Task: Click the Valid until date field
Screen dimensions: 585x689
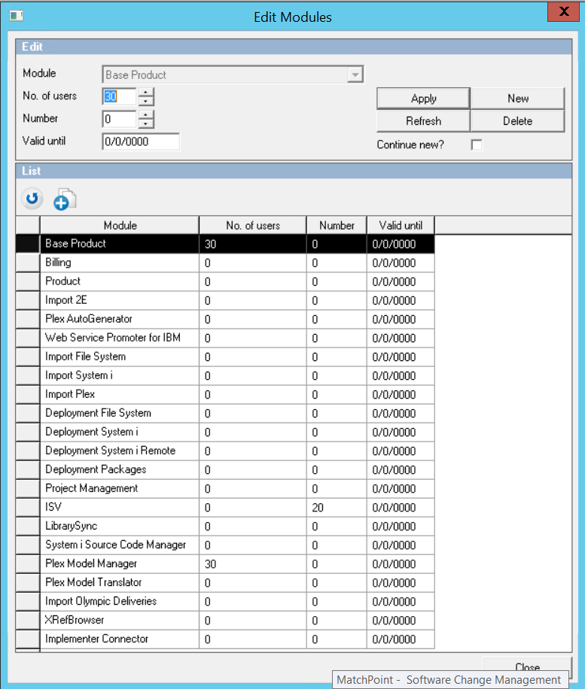Action: [141, 141]
